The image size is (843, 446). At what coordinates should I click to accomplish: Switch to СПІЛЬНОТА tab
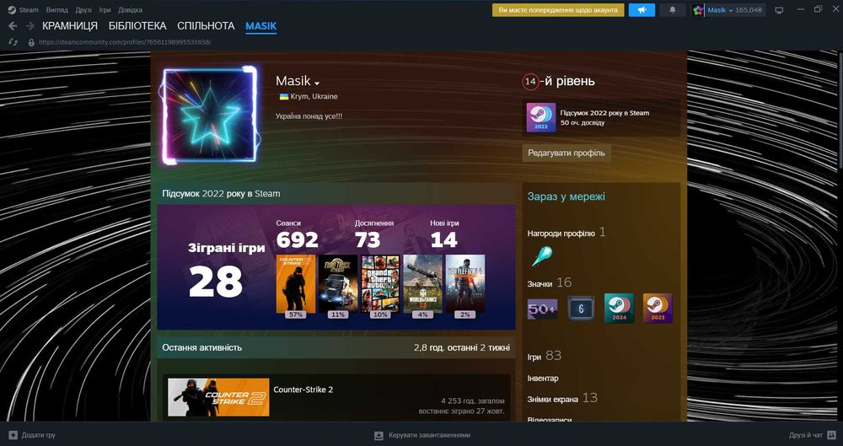tap(206, 26)
